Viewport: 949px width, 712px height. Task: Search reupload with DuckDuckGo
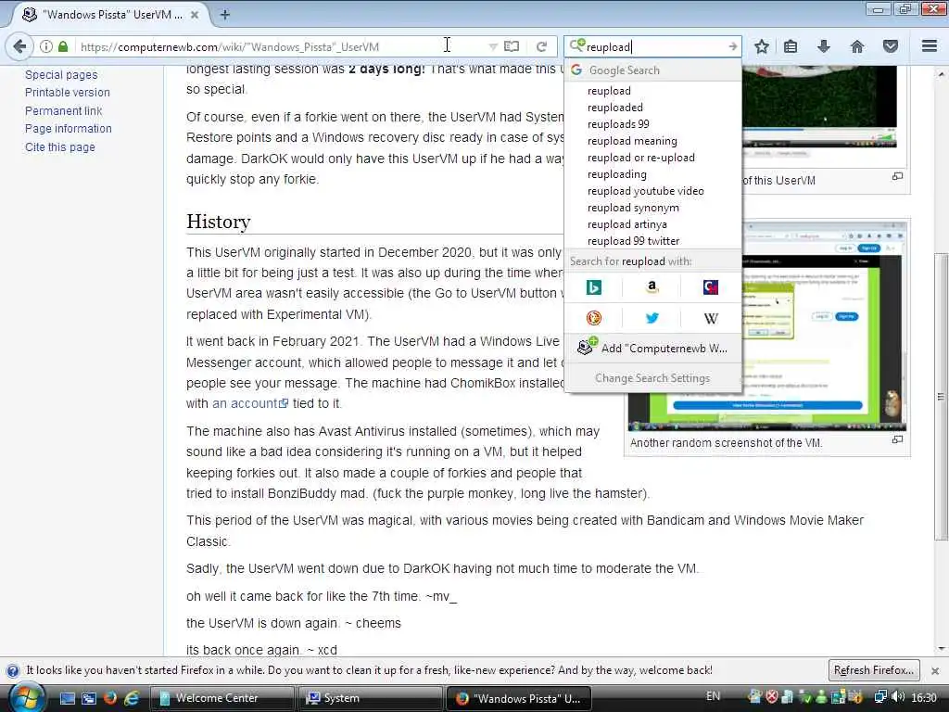click(594, 318)
